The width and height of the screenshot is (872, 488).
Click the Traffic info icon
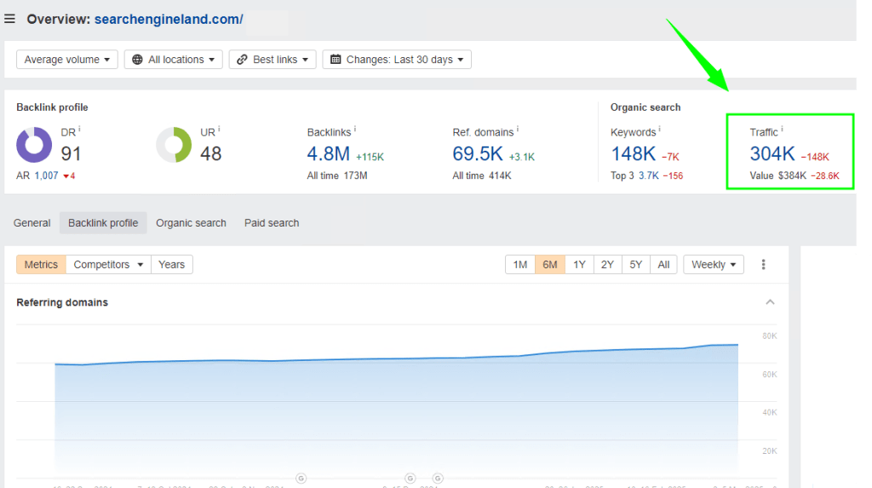[782, 129]
